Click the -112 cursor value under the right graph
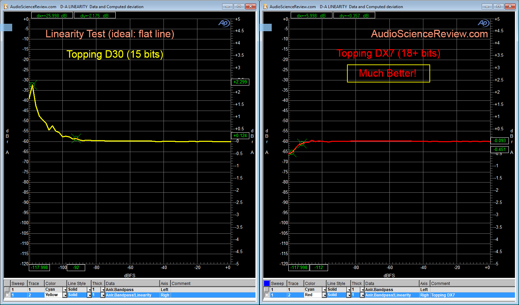The width and height of the screenshot is (519, 305). click(319, 267)
